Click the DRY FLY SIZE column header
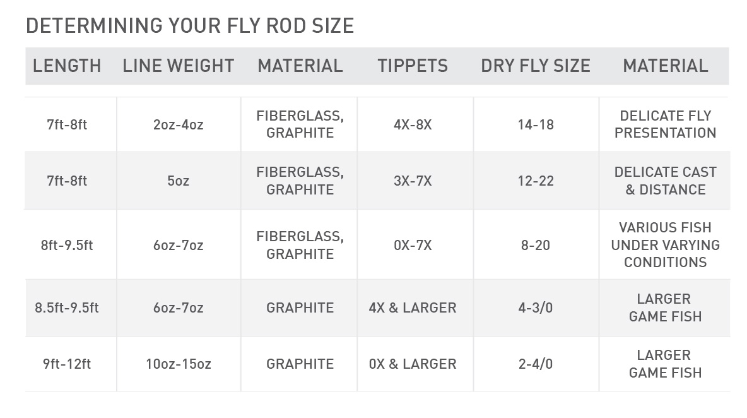747x418 pixels. pos(536,66)
